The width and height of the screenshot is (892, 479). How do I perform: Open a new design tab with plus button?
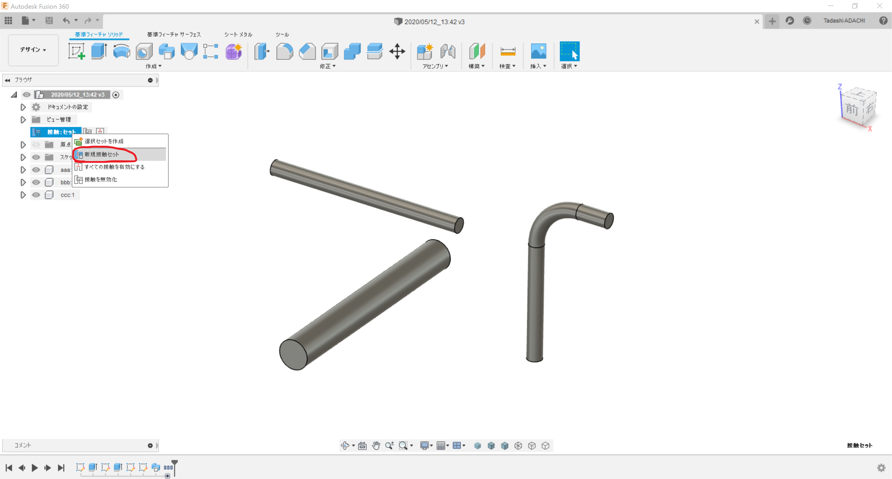click(x=772, y=21)
